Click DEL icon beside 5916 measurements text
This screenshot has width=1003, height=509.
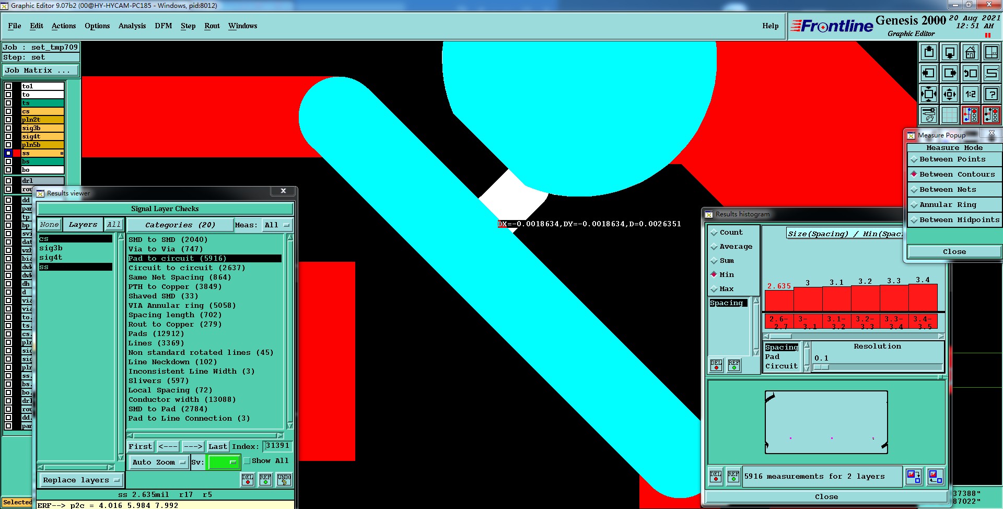tap(716, 477)
